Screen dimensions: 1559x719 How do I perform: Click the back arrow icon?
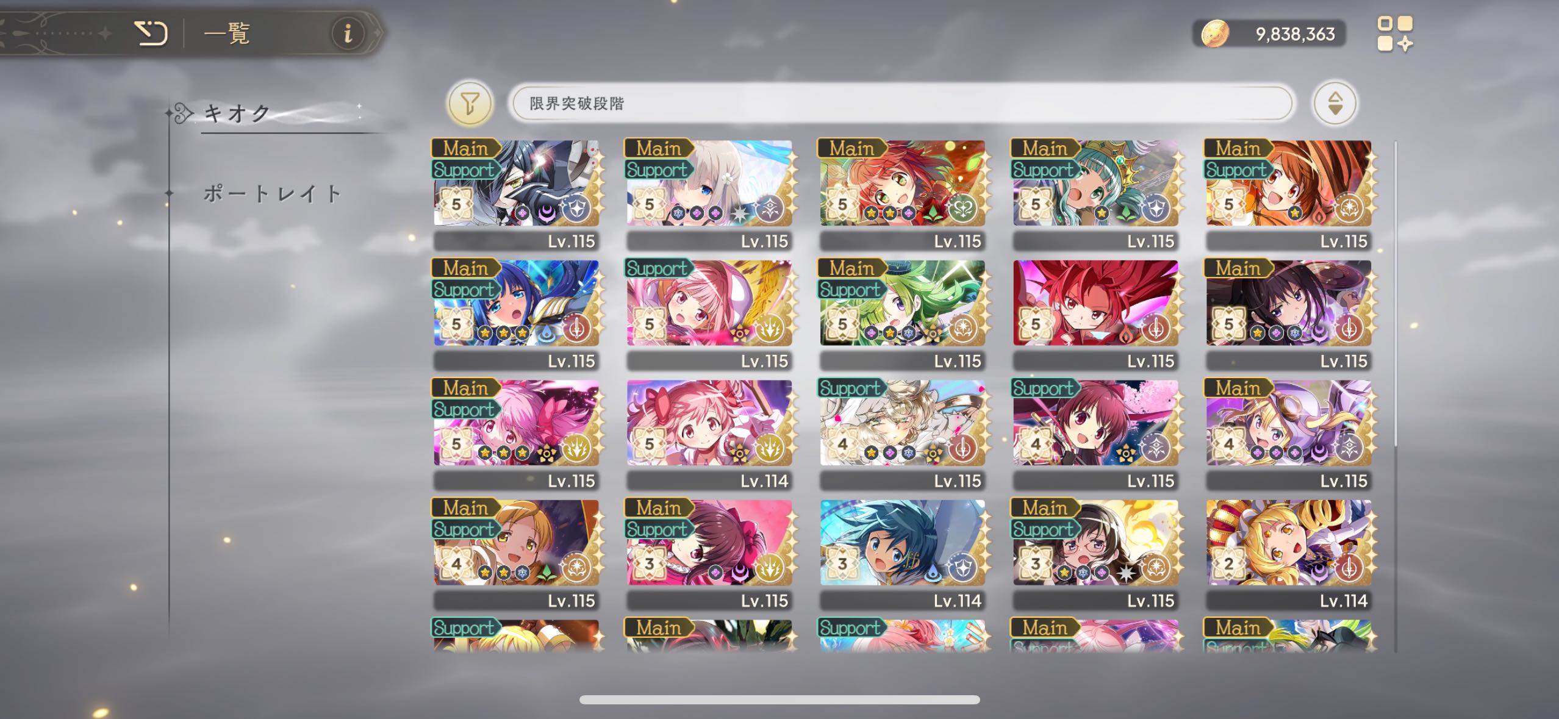point(151,33)
